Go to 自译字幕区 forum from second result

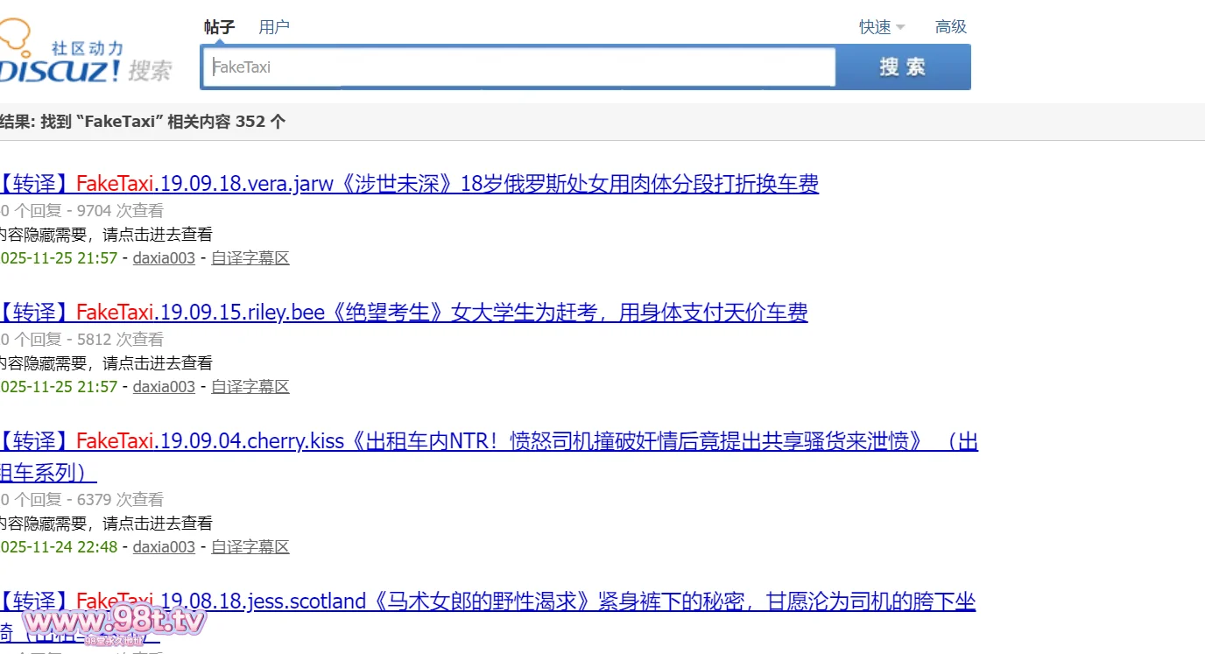coord(250,387)
